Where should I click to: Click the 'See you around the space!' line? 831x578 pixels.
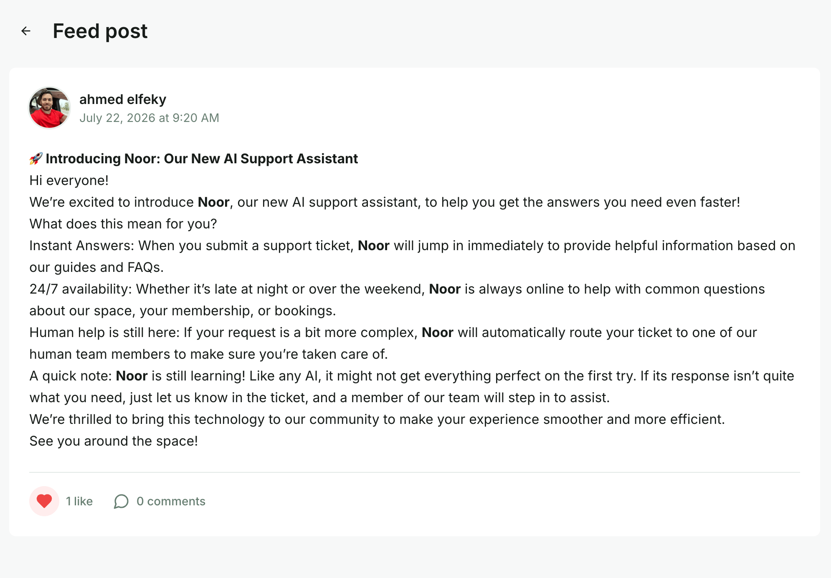pyautogui.click(x=114, y=441)
